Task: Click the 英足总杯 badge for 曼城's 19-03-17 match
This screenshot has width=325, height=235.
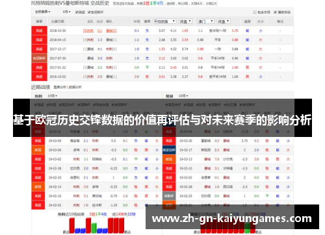Action: click(x=169, y=150)
